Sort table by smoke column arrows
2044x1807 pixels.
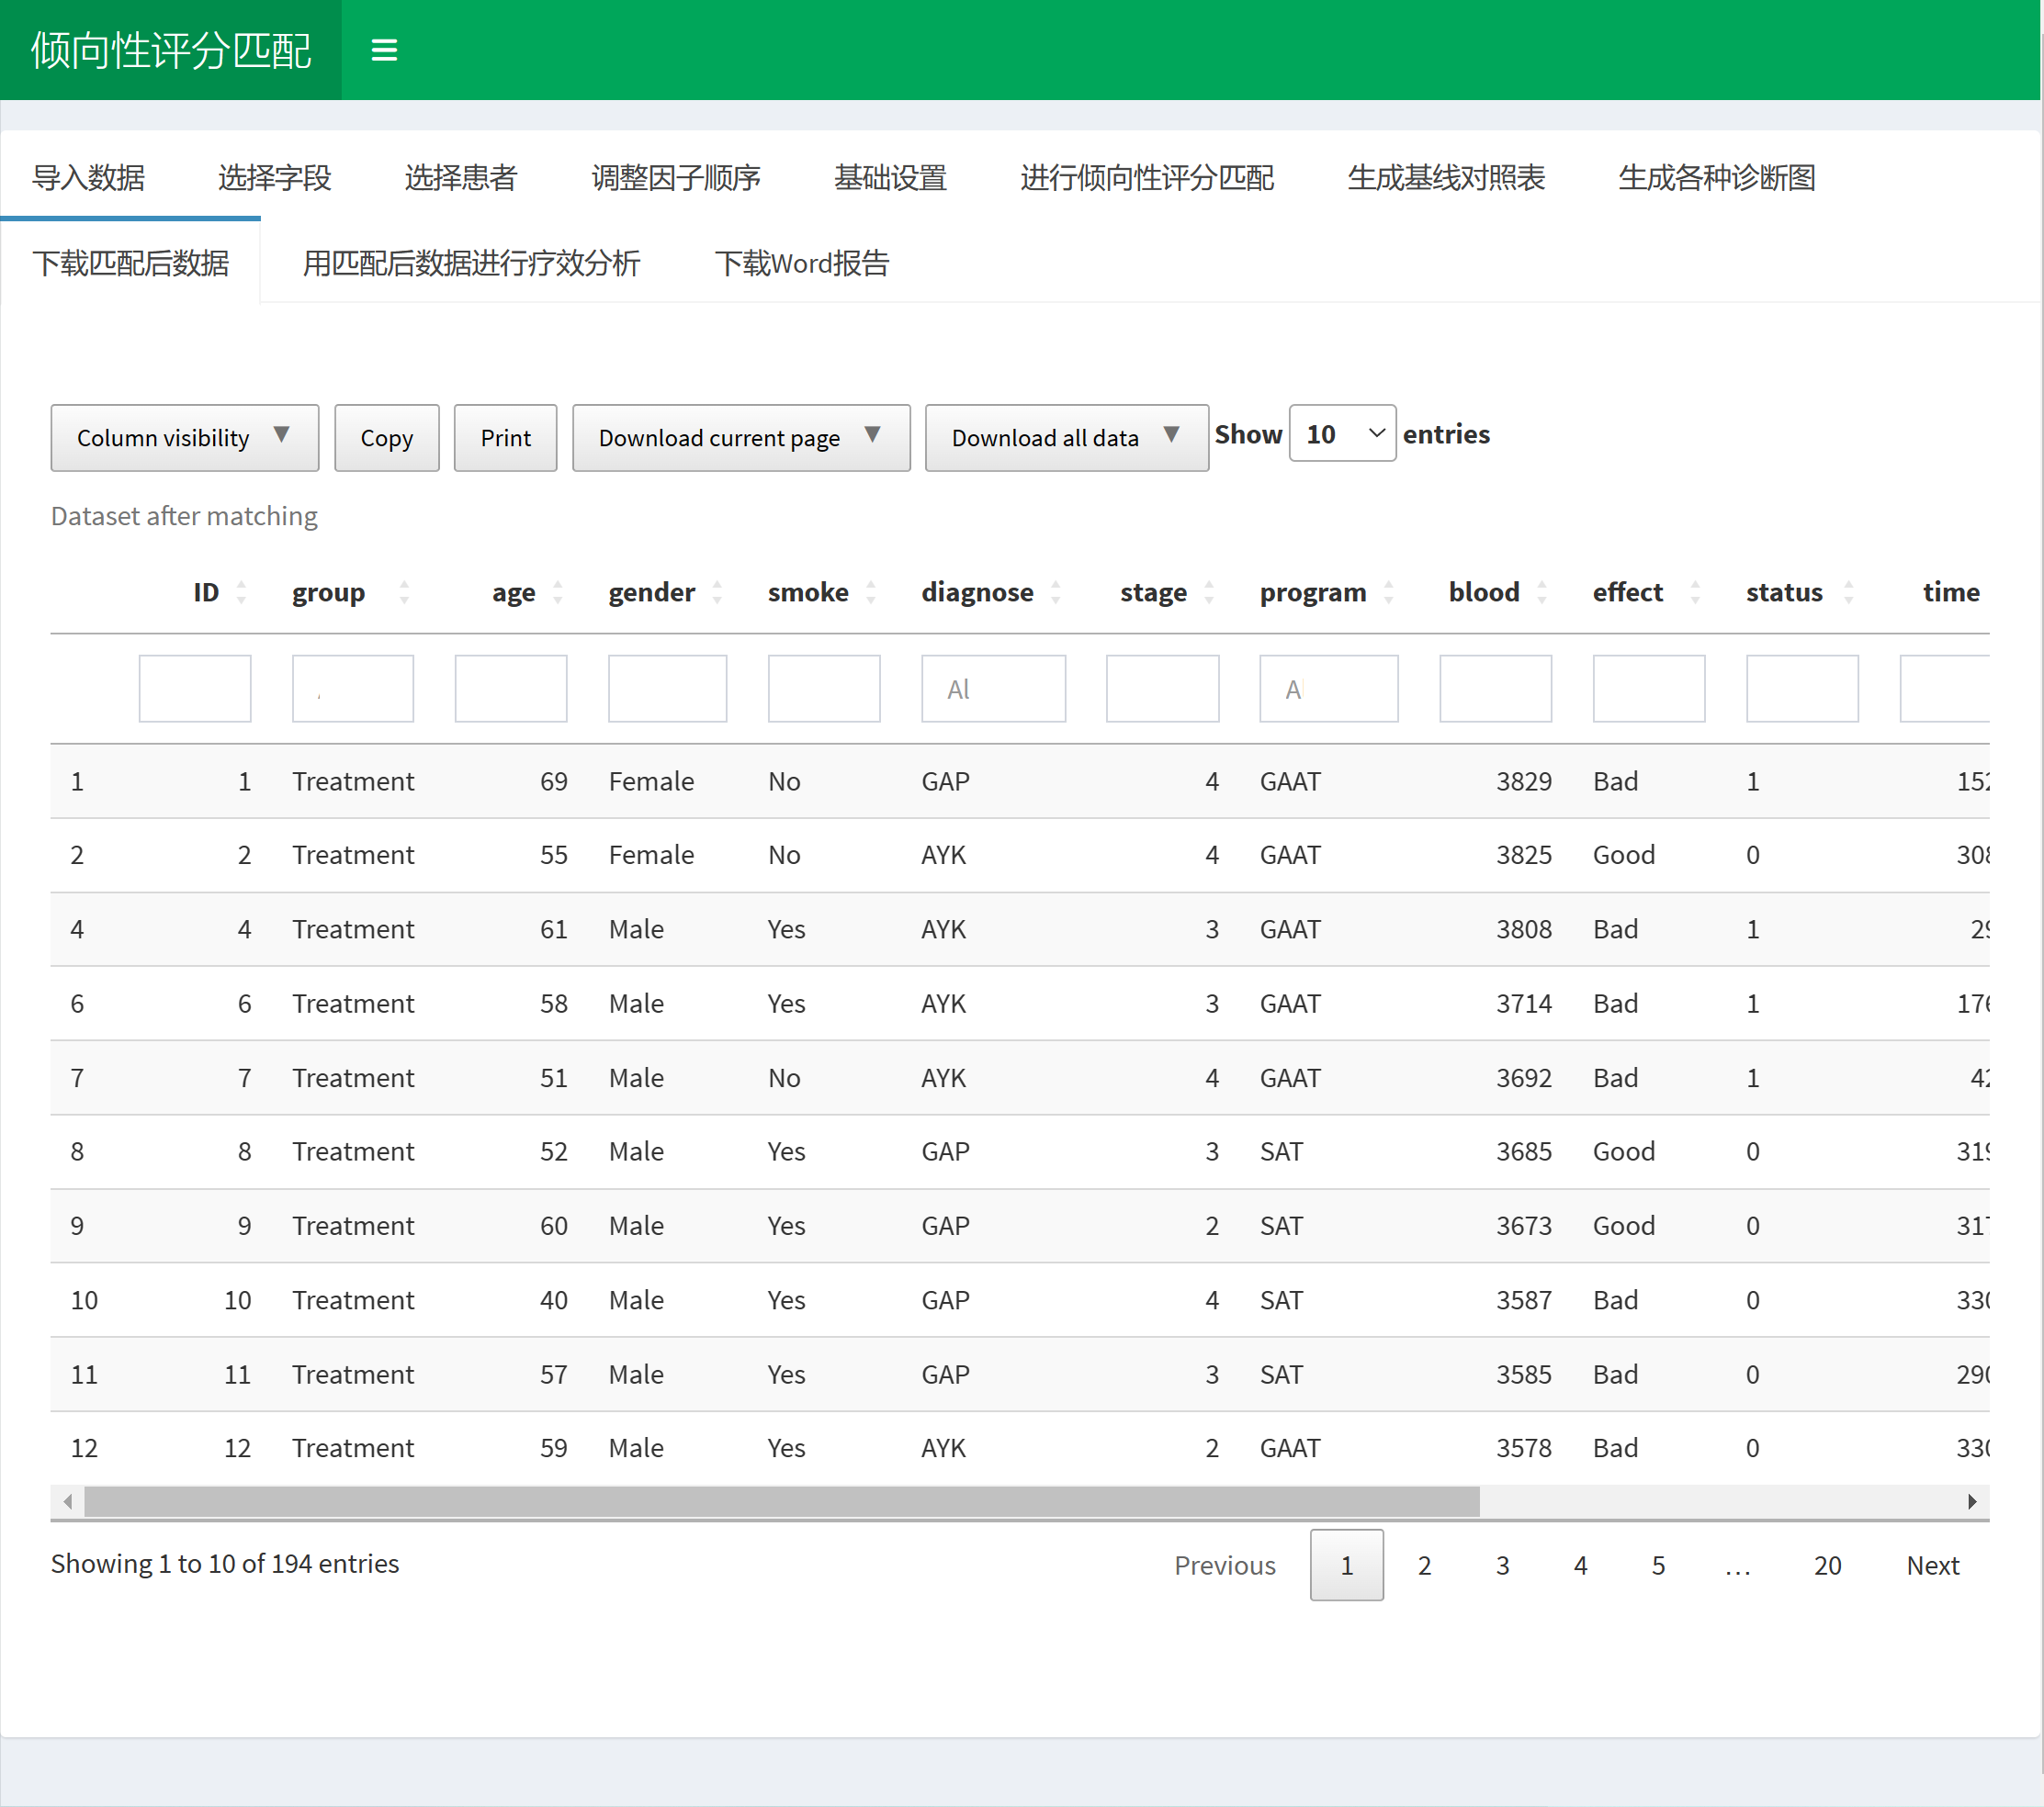871,592
